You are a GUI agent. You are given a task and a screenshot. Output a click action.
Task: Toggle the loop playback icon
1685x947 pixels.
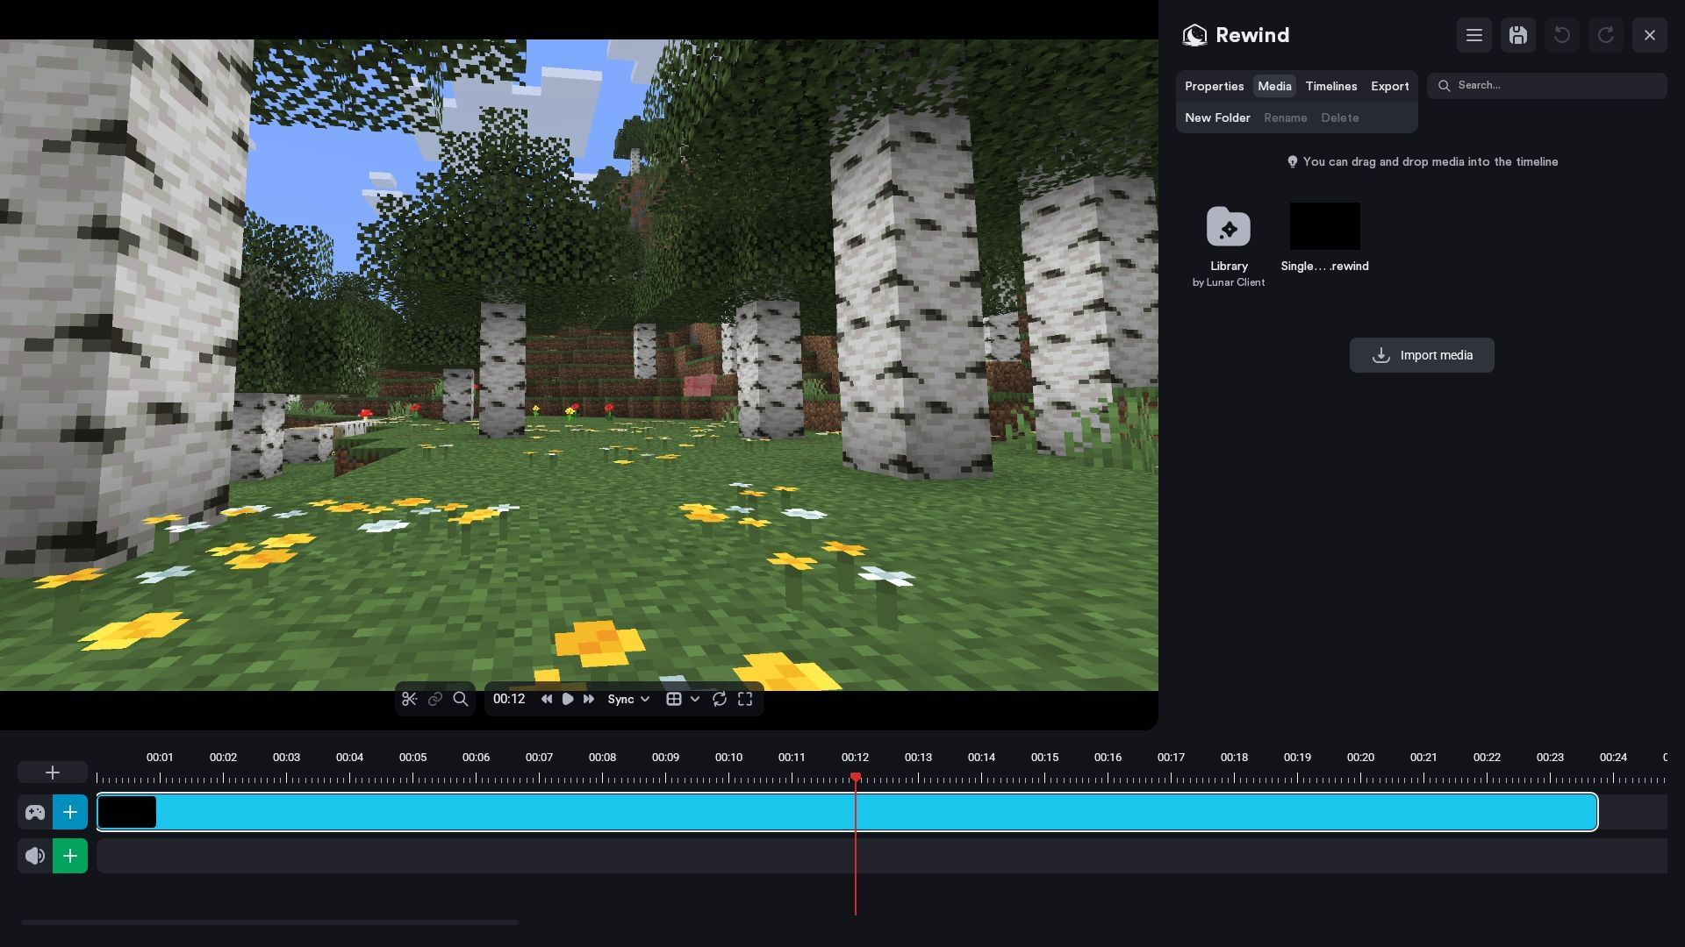pyautogui.click(x=720, y=699)
